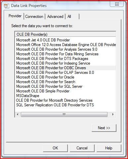Viewport: 128px width, 159px height.
Task: Close the Data Link Properties dialog
Action: tap(117, 4)
